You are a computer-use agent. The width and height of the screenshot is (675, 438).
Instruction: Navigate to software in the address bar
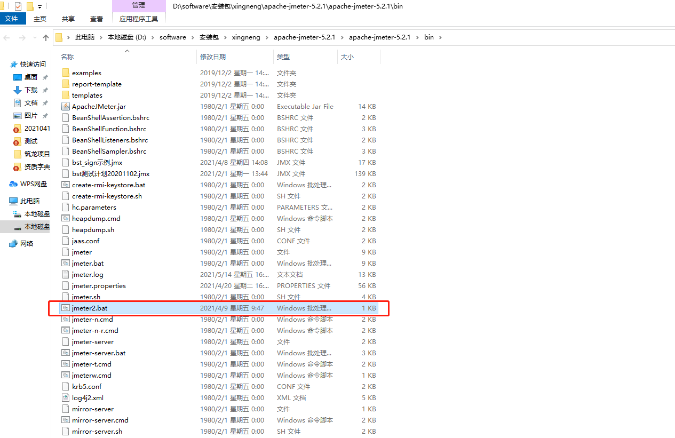pyautogui.click(x=173, y=37)
